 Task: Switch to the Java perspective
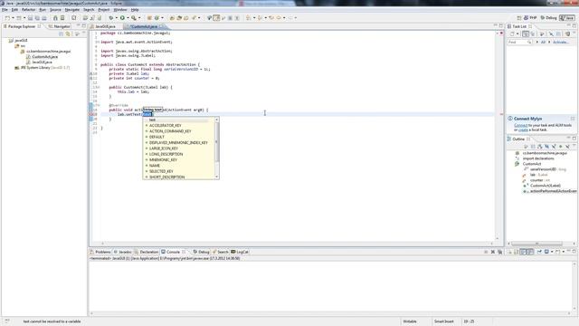tap(567, 18)
